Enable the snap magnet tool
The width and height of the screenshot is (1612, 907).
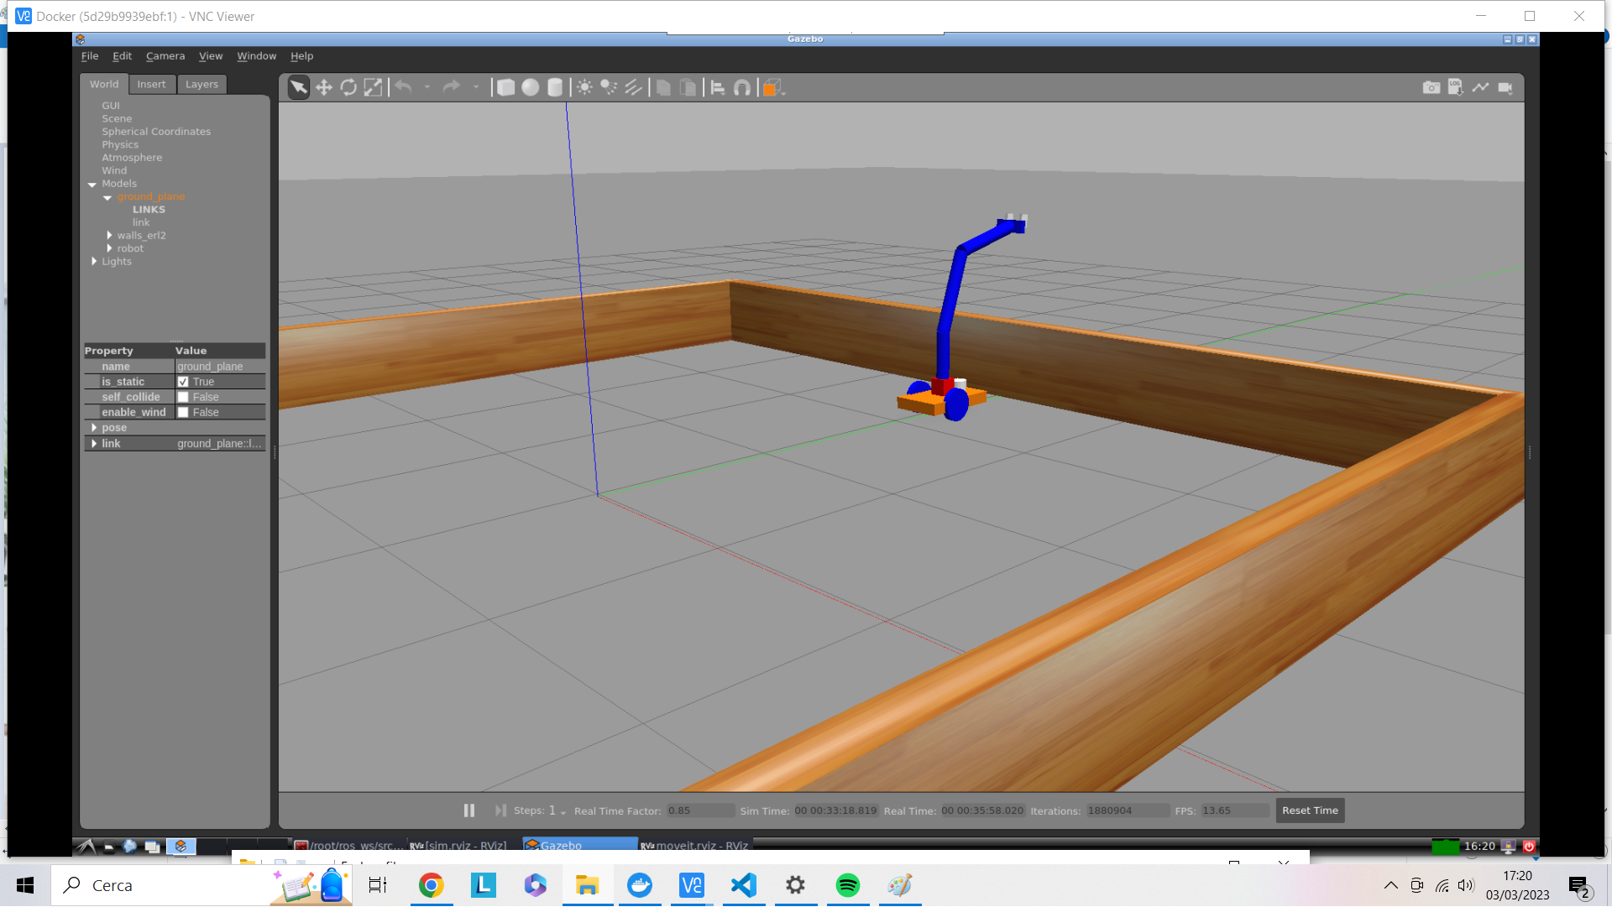click(742, 87)
